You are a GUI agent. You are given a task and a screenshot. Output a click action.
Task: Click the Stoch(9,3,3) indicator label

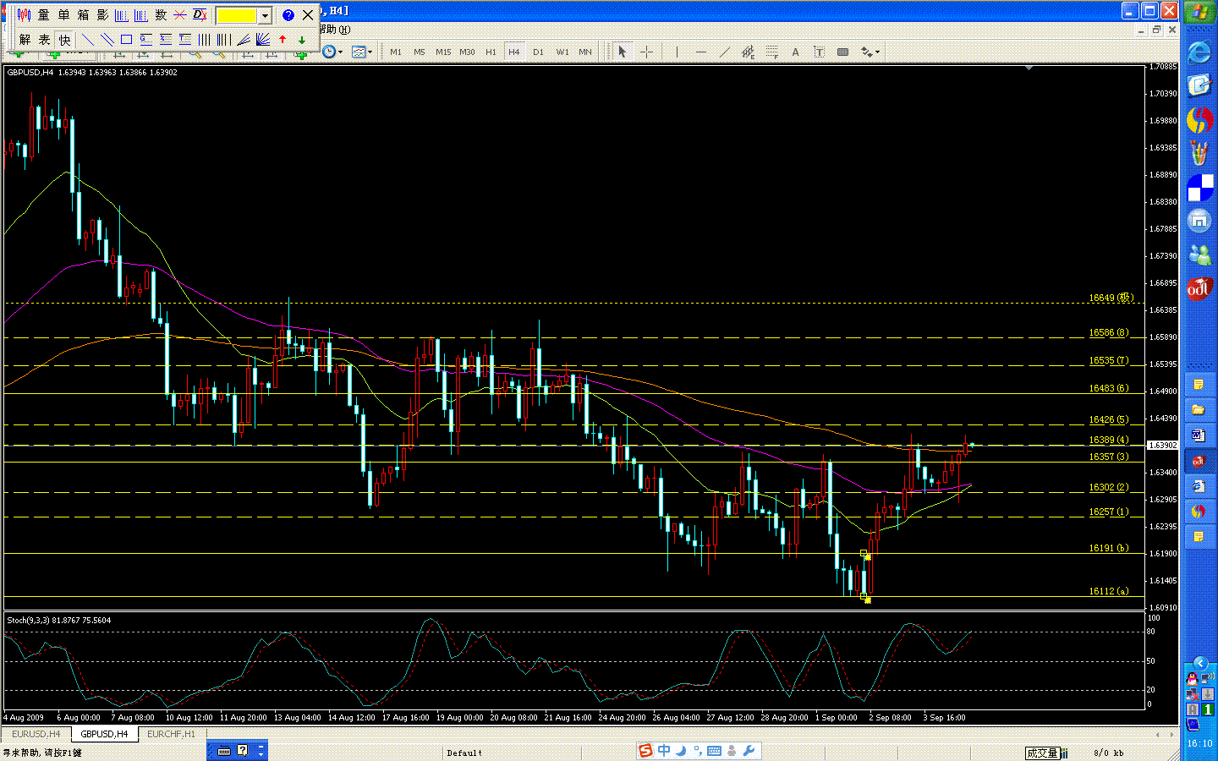click(x=58, y=621)
